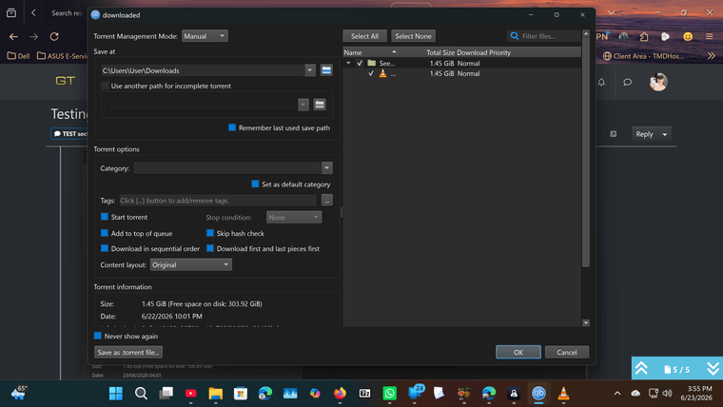Expand the Category combo box
The width and height of the screenshot is (723, 407).
point(326,167)
